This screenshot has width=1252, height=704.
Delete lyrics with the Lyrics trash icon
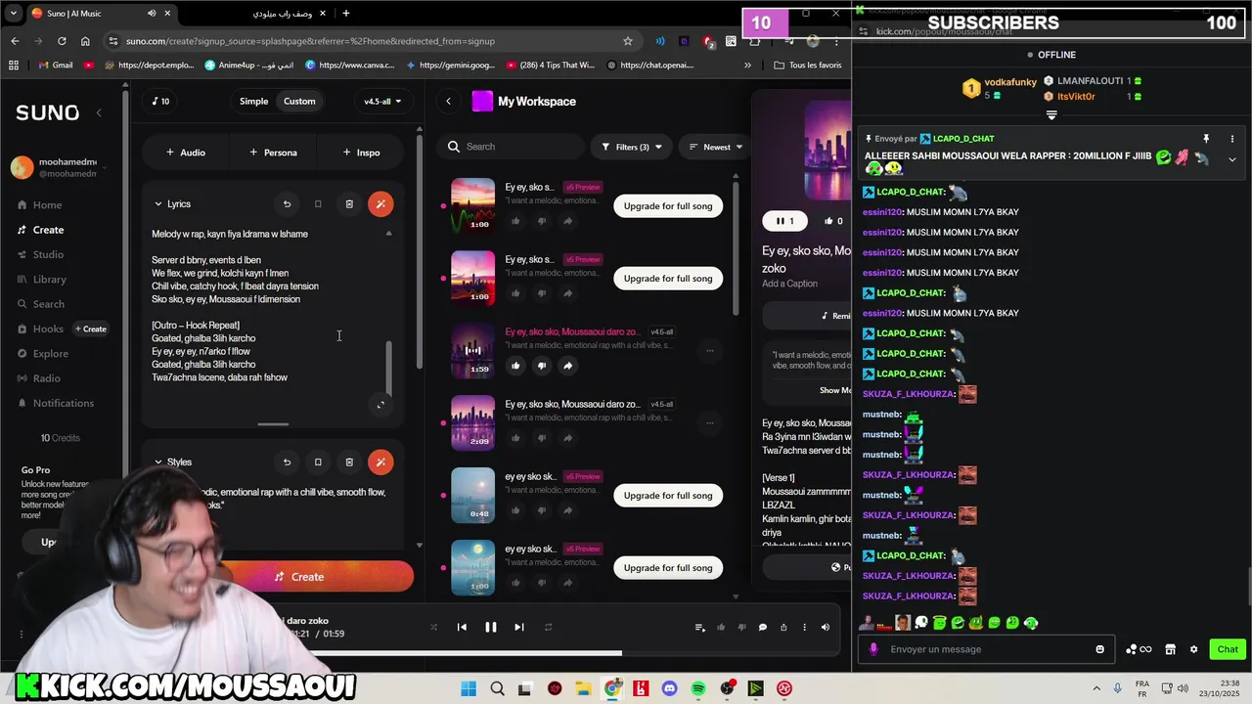pyautogui.click(x=349, y=204)
